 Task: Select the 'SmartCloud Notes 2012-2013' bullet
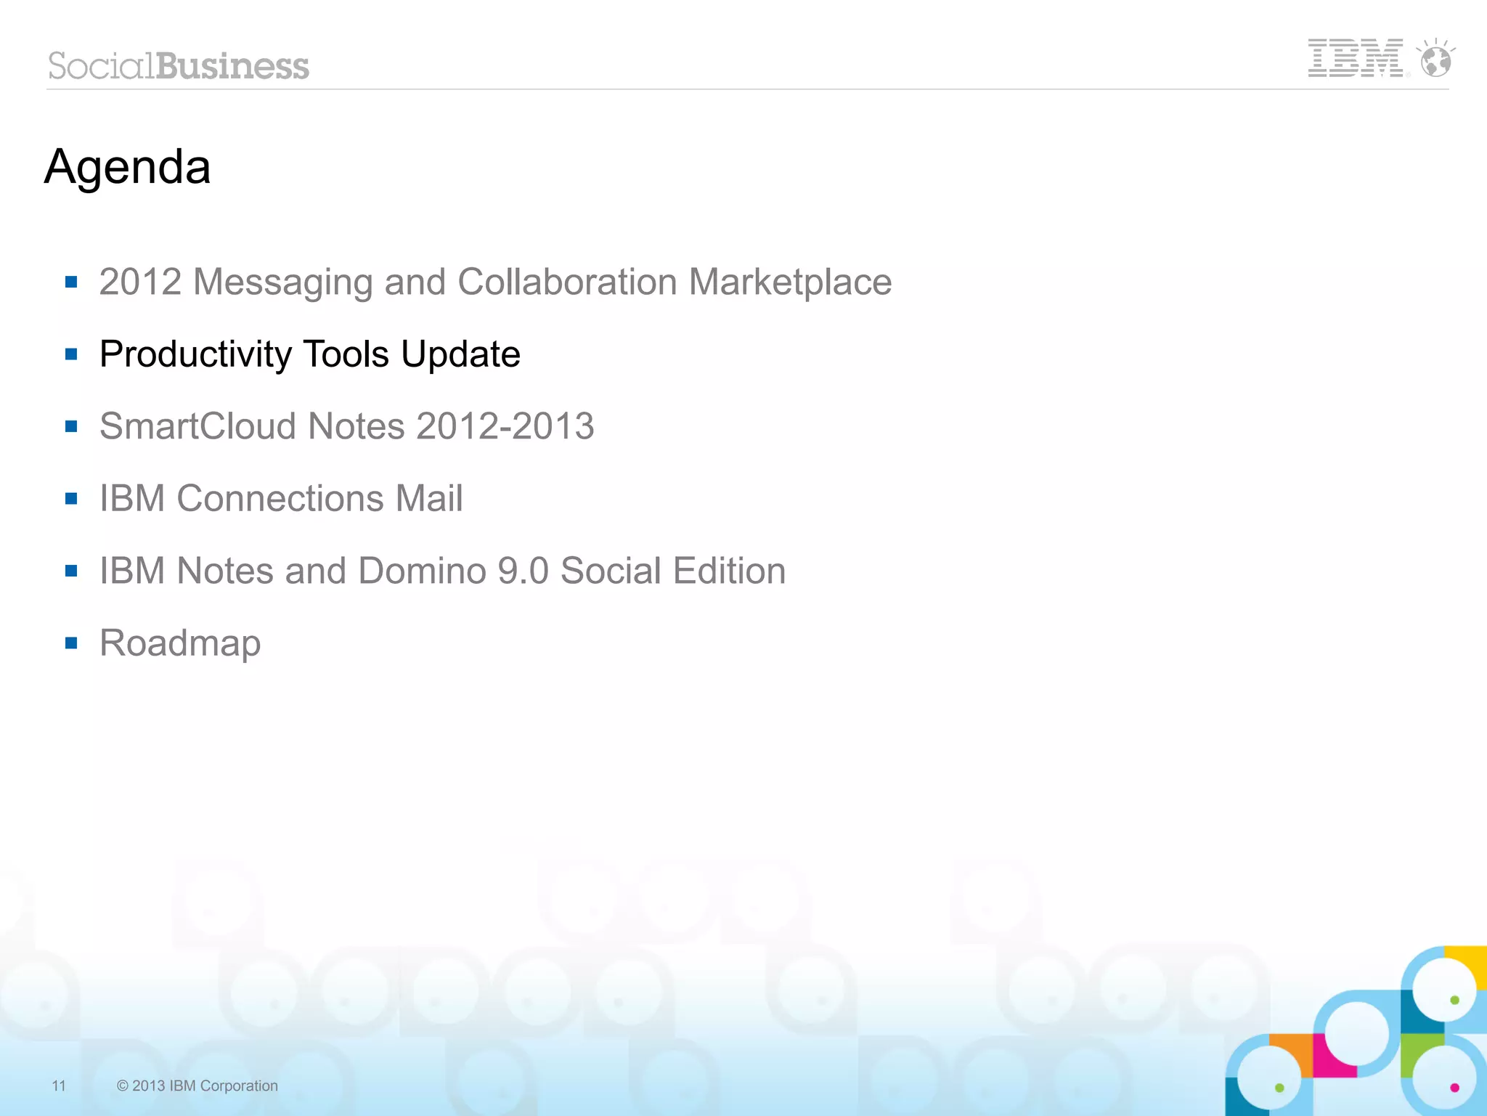(x=347, y=426)
